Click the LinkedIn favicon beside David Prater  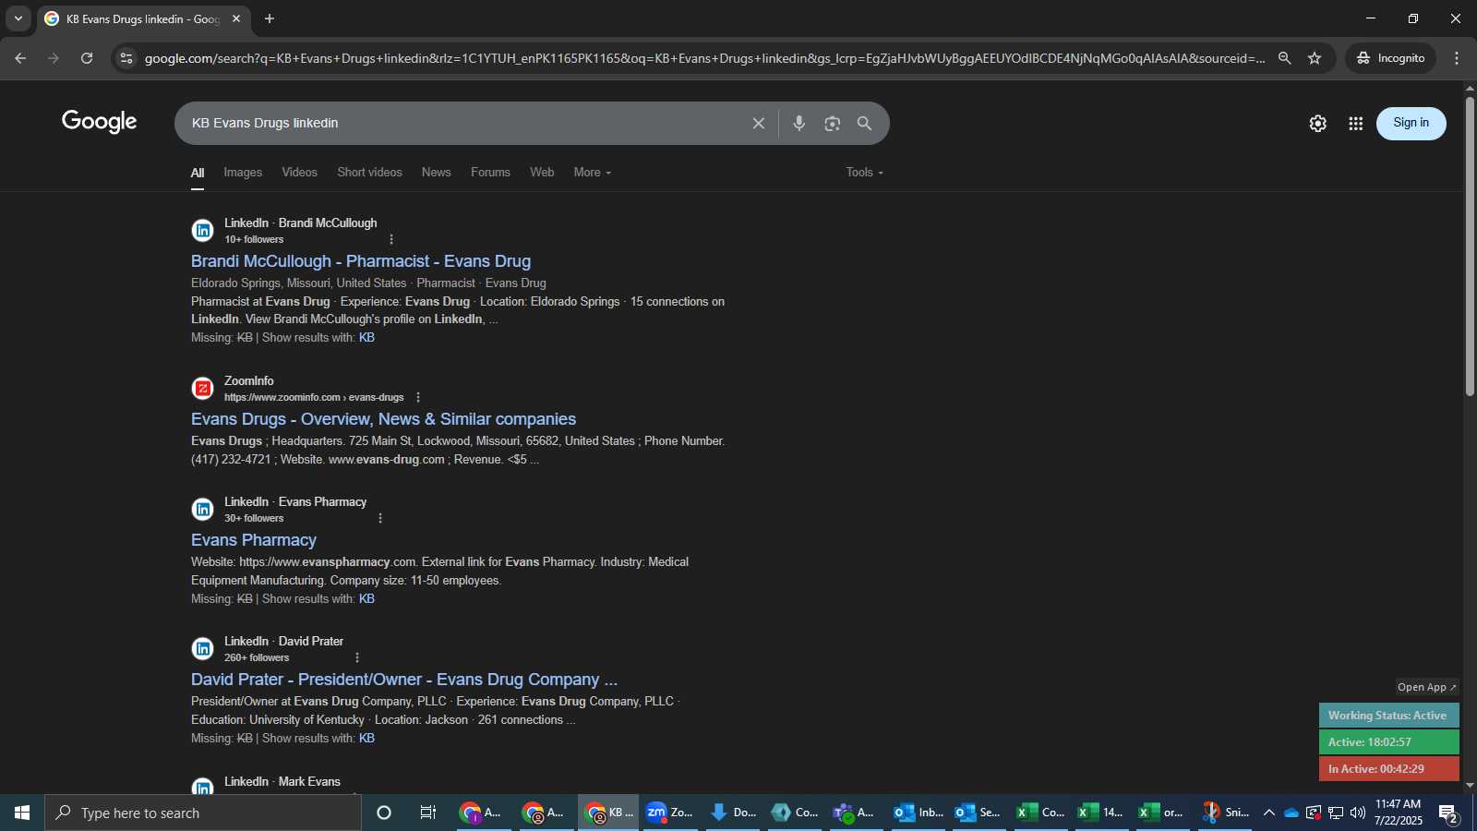pos(202,648)
